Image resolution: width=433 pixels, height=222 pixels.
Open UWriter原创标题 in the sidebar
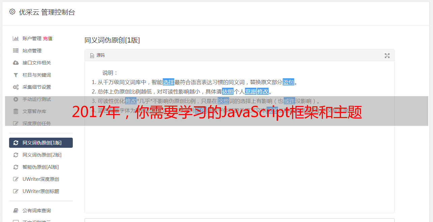point(41,191)
